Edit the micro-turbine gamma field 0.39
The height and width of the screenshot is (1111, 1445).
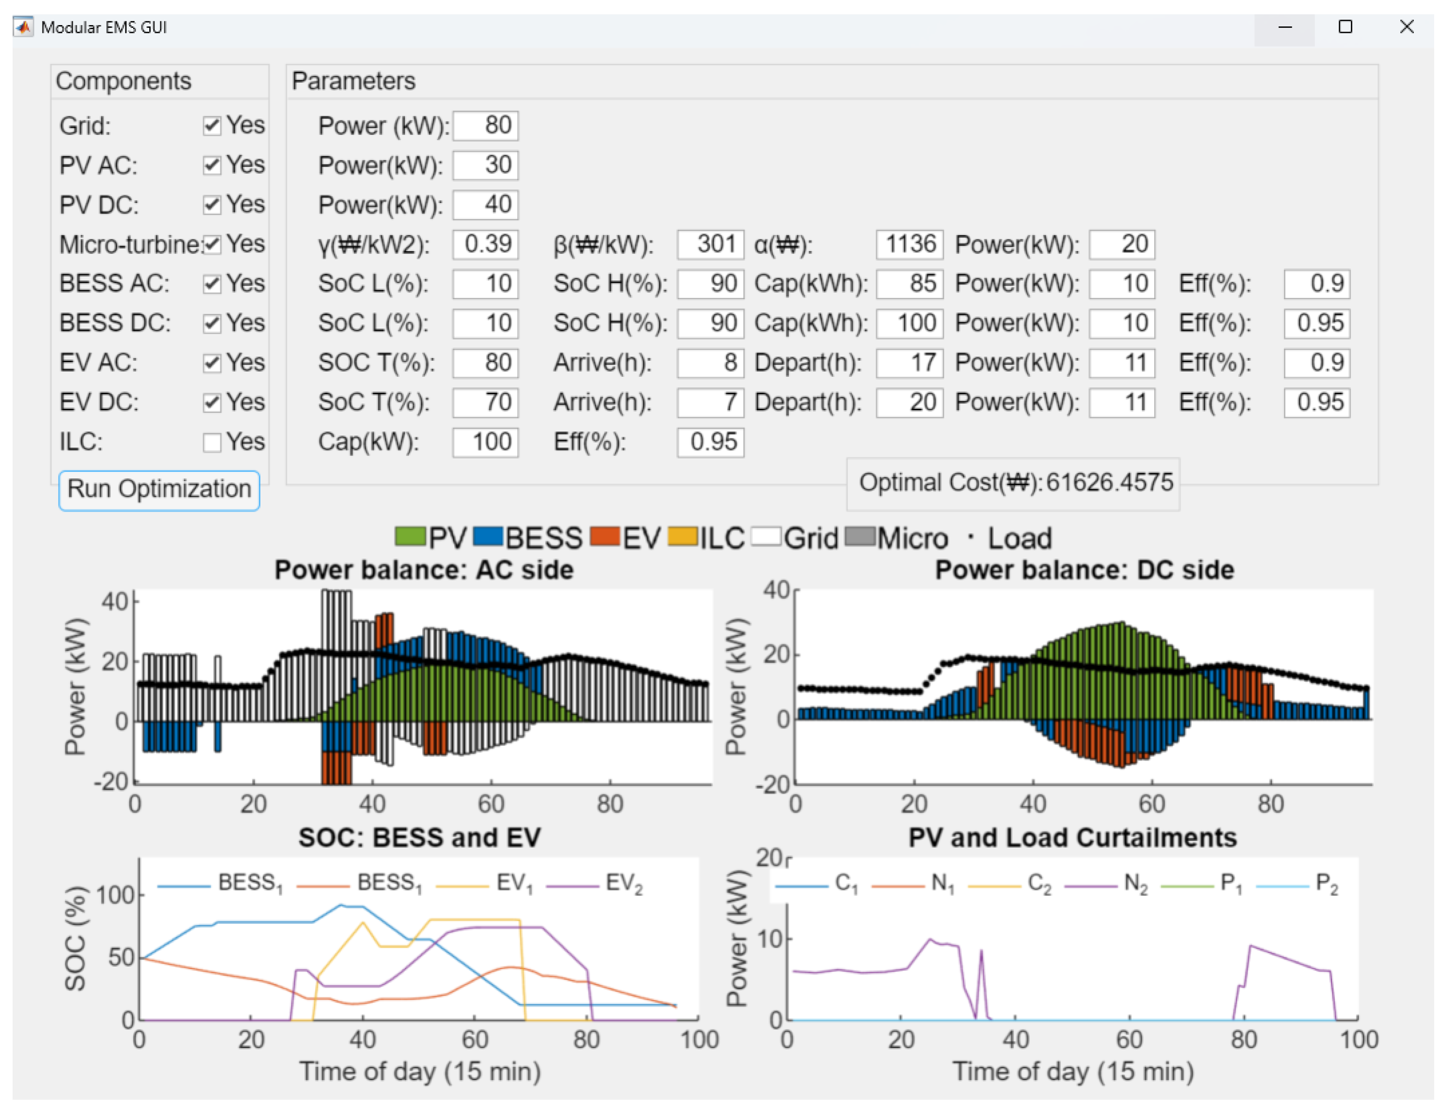click(486, 245)
